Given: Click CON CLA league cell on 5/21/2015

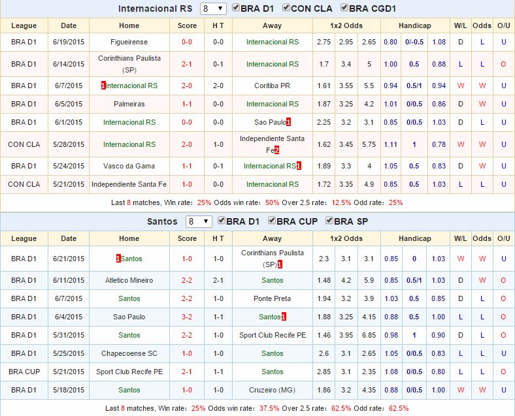Looking at the screenshot, I should pos(24,184).
